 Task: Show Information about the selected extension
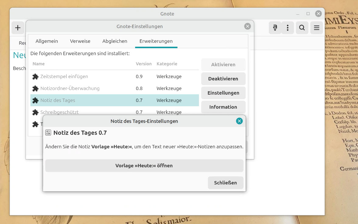[223, 107]
